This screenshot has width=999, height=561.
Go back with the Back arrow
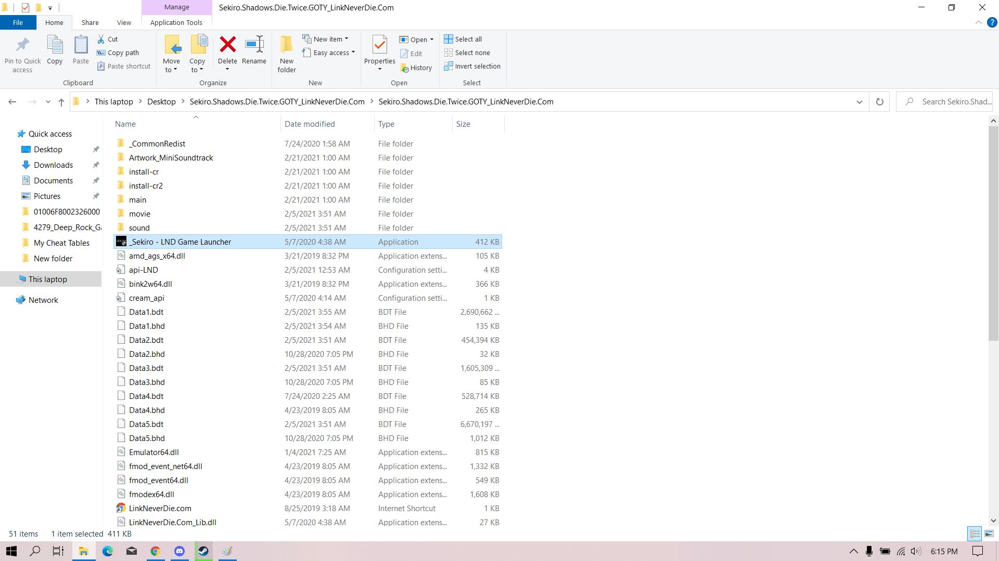pyautogui.click(x=12, y=102)
